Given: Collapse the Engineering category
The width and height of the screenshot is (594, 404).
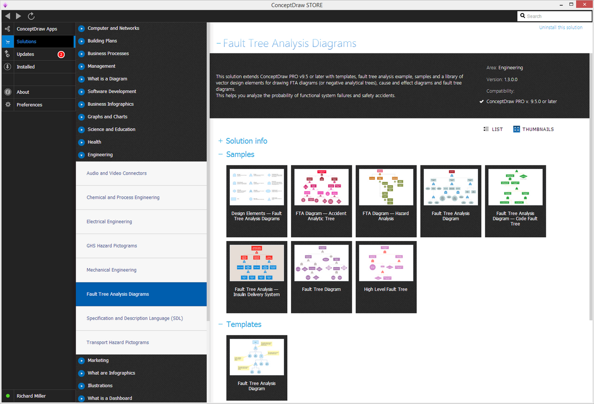Looking at the screenshot, I should (82, 155).
